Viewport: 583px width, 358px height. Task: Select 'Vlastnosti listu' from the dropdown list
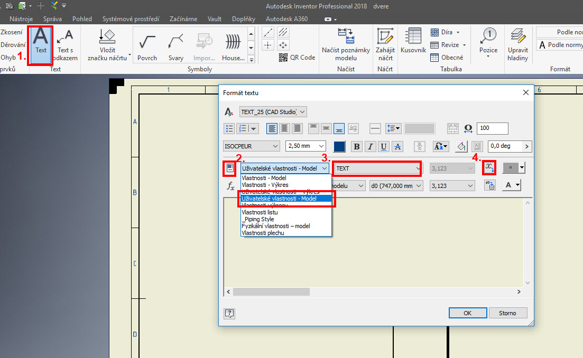coord(260,212)
